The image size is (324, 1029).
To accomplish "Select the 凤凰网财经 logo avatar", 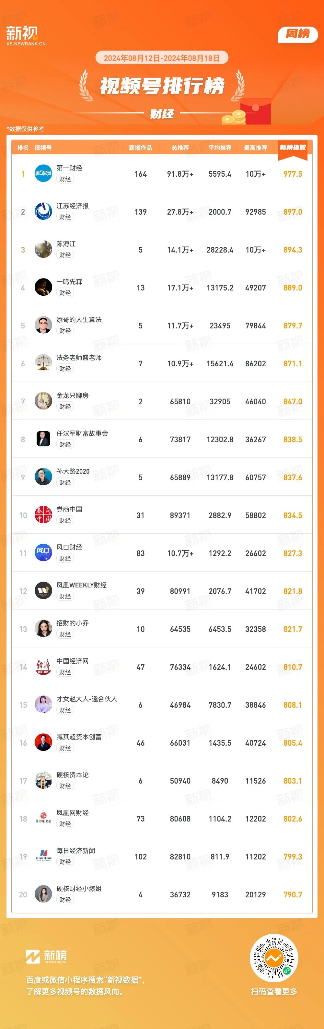I will pyautogui.click(x=43, y=819).
